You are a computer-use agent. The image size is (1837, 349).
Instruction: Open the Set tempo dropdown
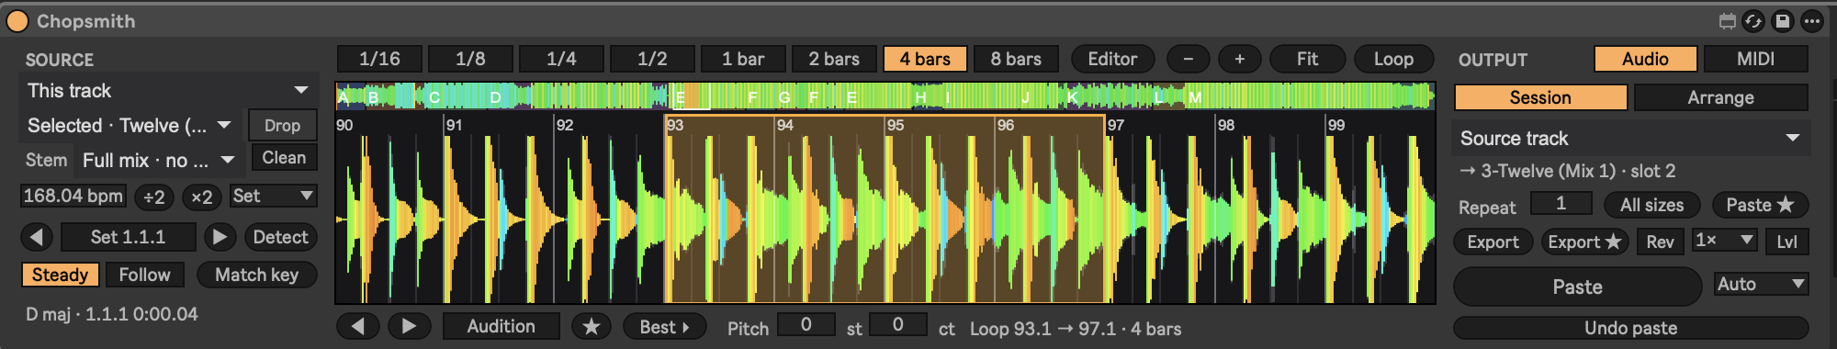pos(273,196)
